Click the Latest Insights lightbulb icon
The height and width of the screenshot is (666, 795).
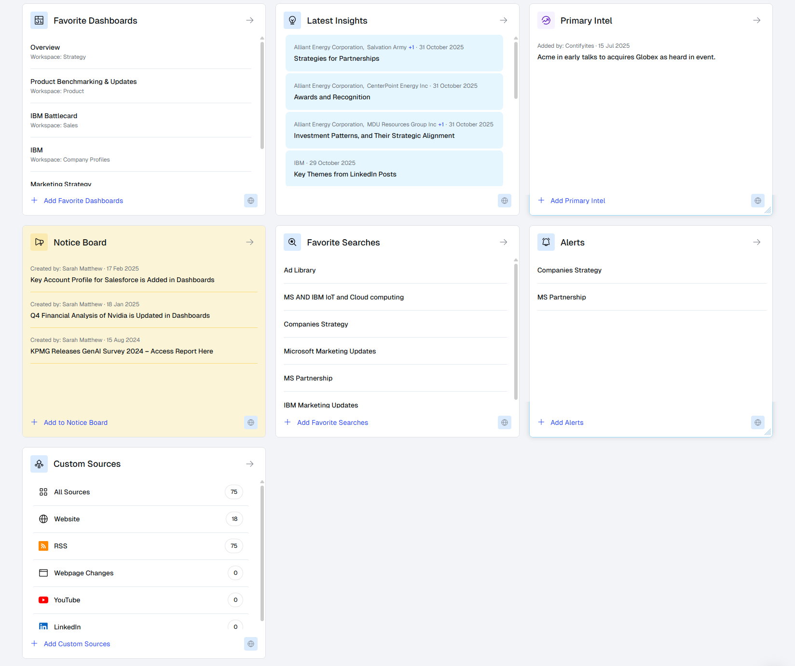pos(292,20)
